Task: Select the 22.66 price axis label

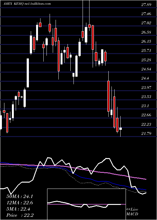Action: click(x=146, y=115)
